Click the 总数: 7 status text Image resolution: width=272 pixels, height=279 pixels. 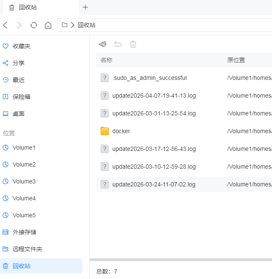107,271
